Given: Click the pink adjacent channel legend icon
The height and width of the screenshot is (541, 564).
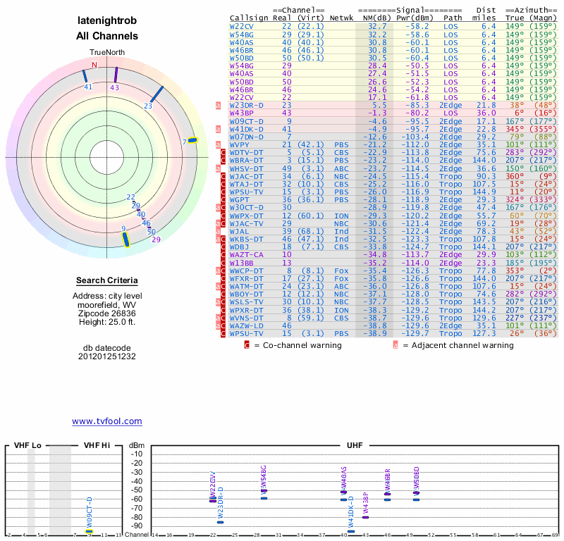Looking at the screenshot, I should coord(396,345).
